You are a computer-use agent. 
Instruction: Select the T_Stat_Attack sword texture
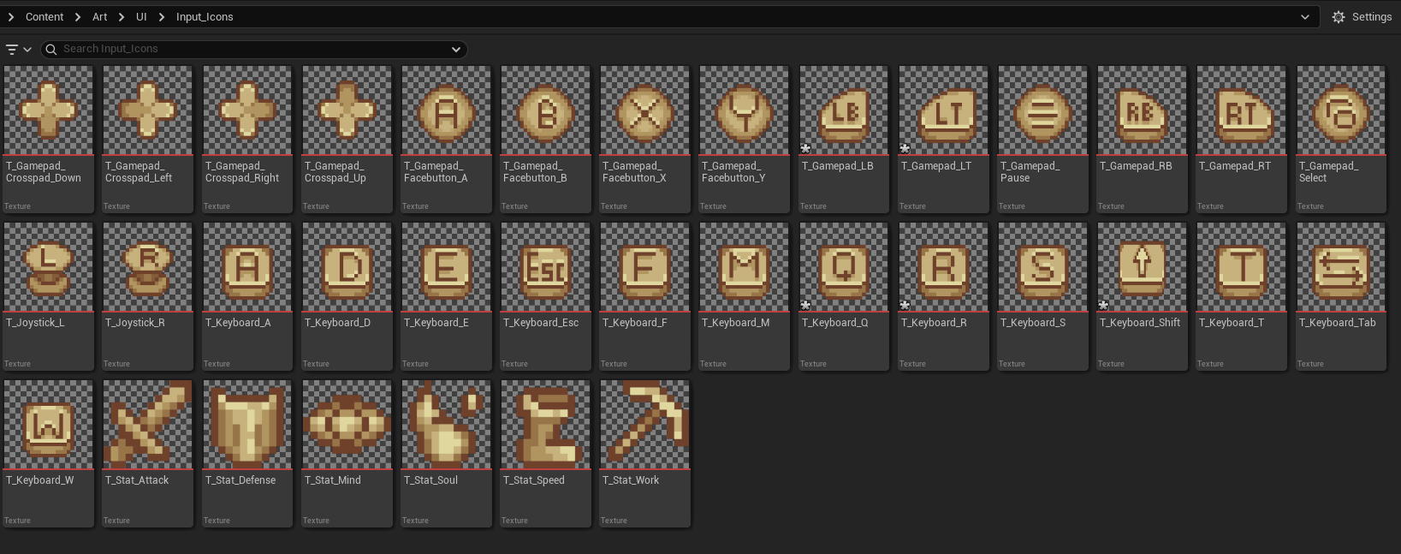click(x=148, y=426)
